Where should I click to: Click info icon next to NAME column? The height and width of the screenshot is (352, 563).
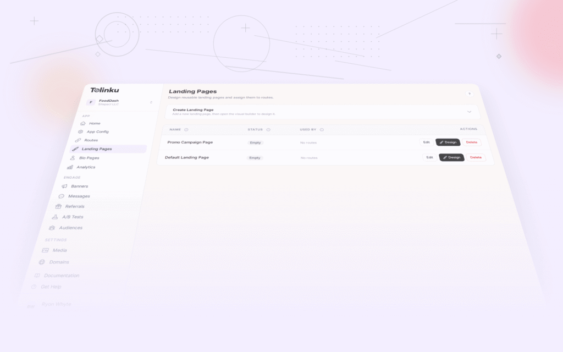pos(186,130)
